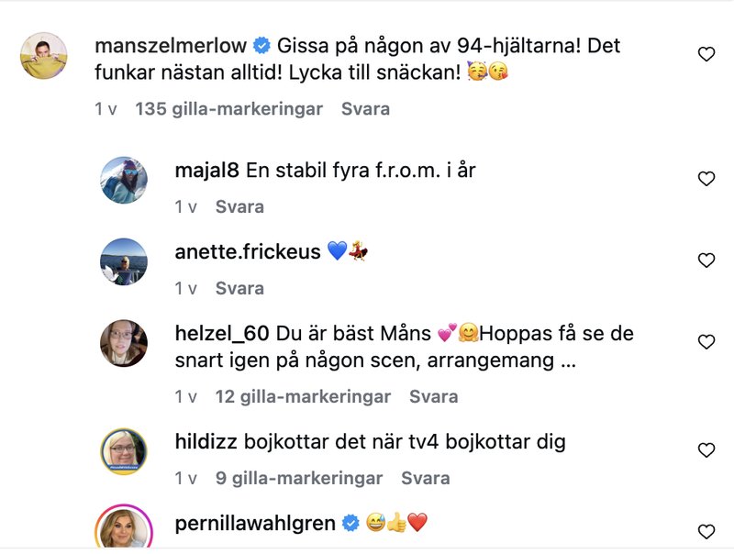Like anette.frickeus's comment with the heart
The height and width of the screenshot is (554, 734).
point(706,260)
